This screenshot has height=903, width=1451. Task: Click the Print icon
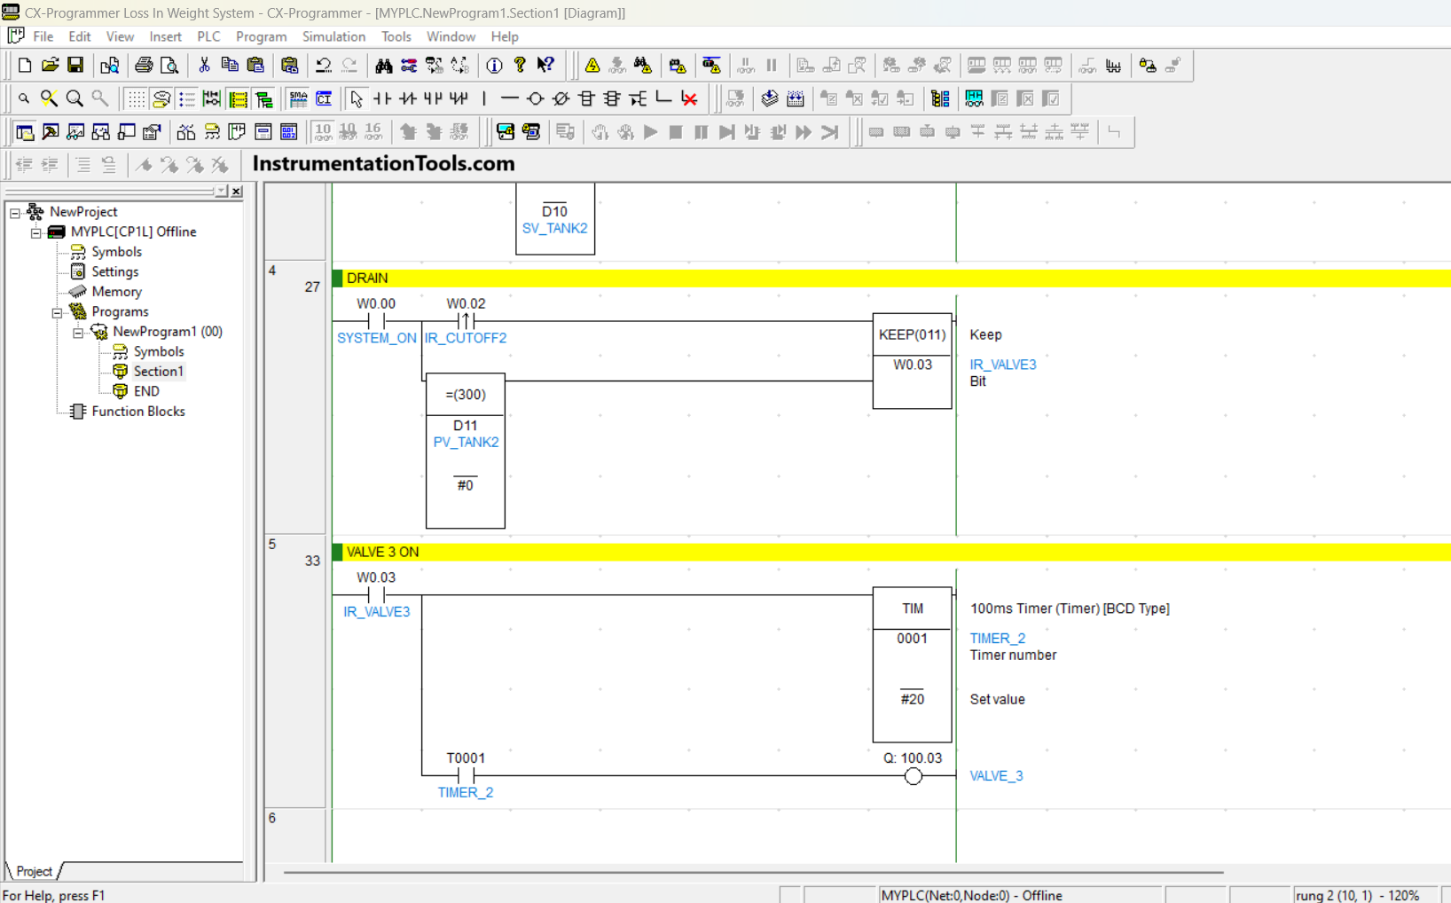click(x=144, y=65)
